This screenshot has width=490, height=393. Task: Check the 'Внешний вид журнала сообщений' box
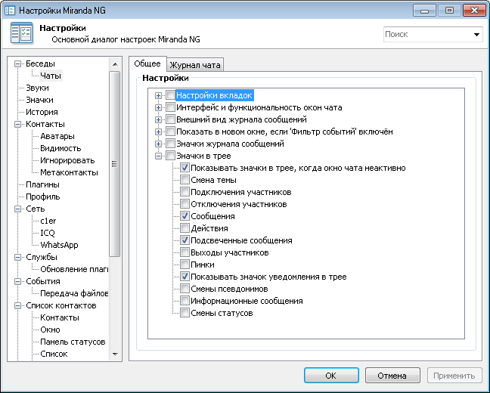[170, 119]
